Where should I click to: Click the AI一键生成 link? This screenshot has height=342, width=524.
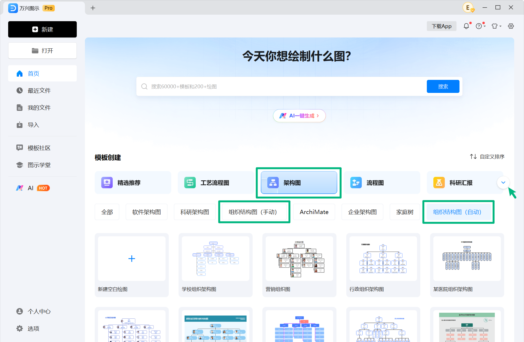point(299,116)
